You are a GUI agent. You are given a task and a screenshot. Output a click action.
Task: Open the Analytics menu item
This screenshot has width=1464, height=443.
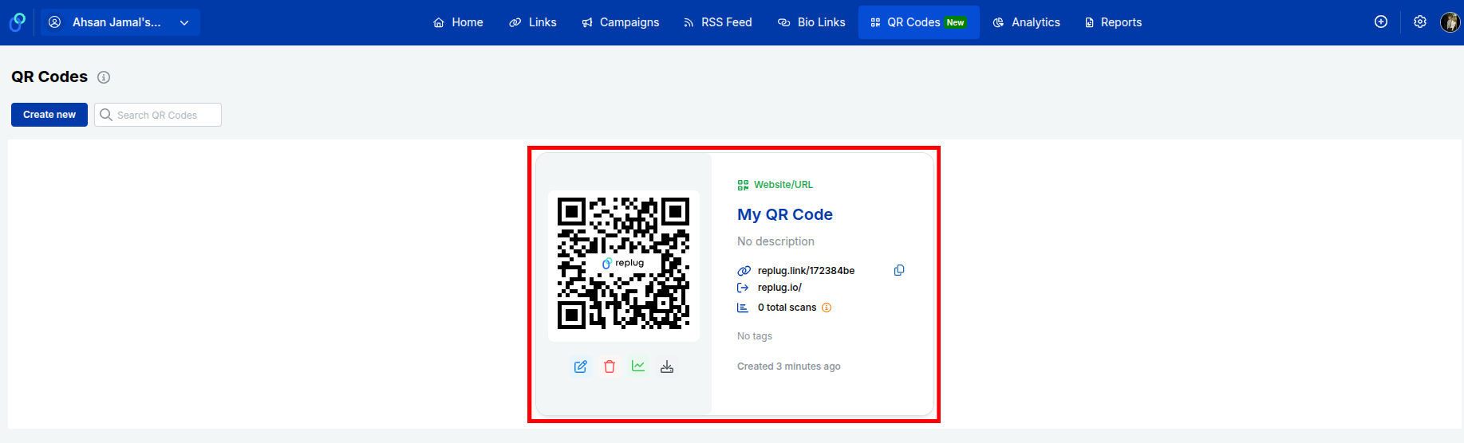pyautogui.click(x=1027, y=22)
